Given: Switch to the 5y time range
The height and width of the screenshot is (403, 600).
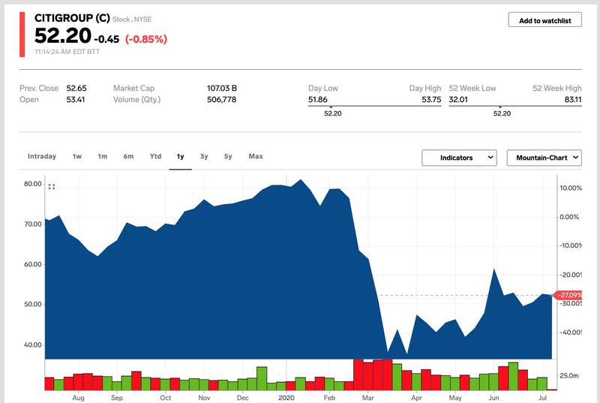Looking at the screenshot, I should coord(228,156).
